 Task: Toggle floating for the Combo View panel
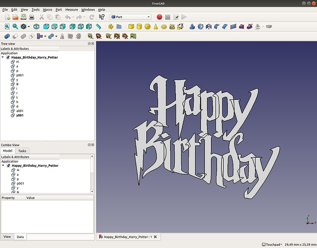click(89, 145)
